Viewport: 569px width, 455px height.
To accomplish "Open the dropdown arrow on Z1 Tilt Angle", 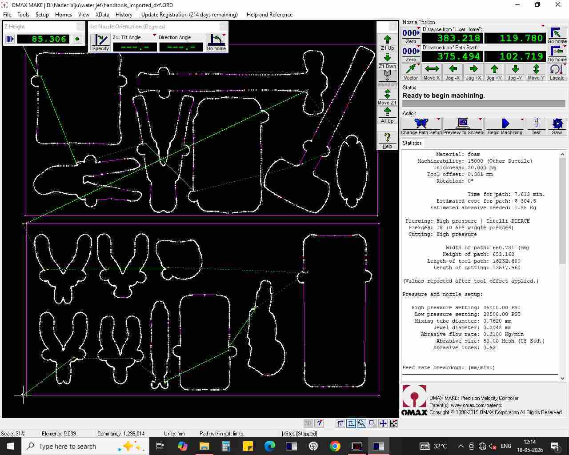I will coord(154,36).
